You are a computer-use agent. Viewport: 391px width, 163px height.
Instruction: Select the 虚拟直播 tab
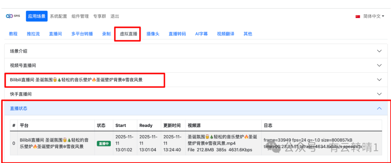pos(129,34)
